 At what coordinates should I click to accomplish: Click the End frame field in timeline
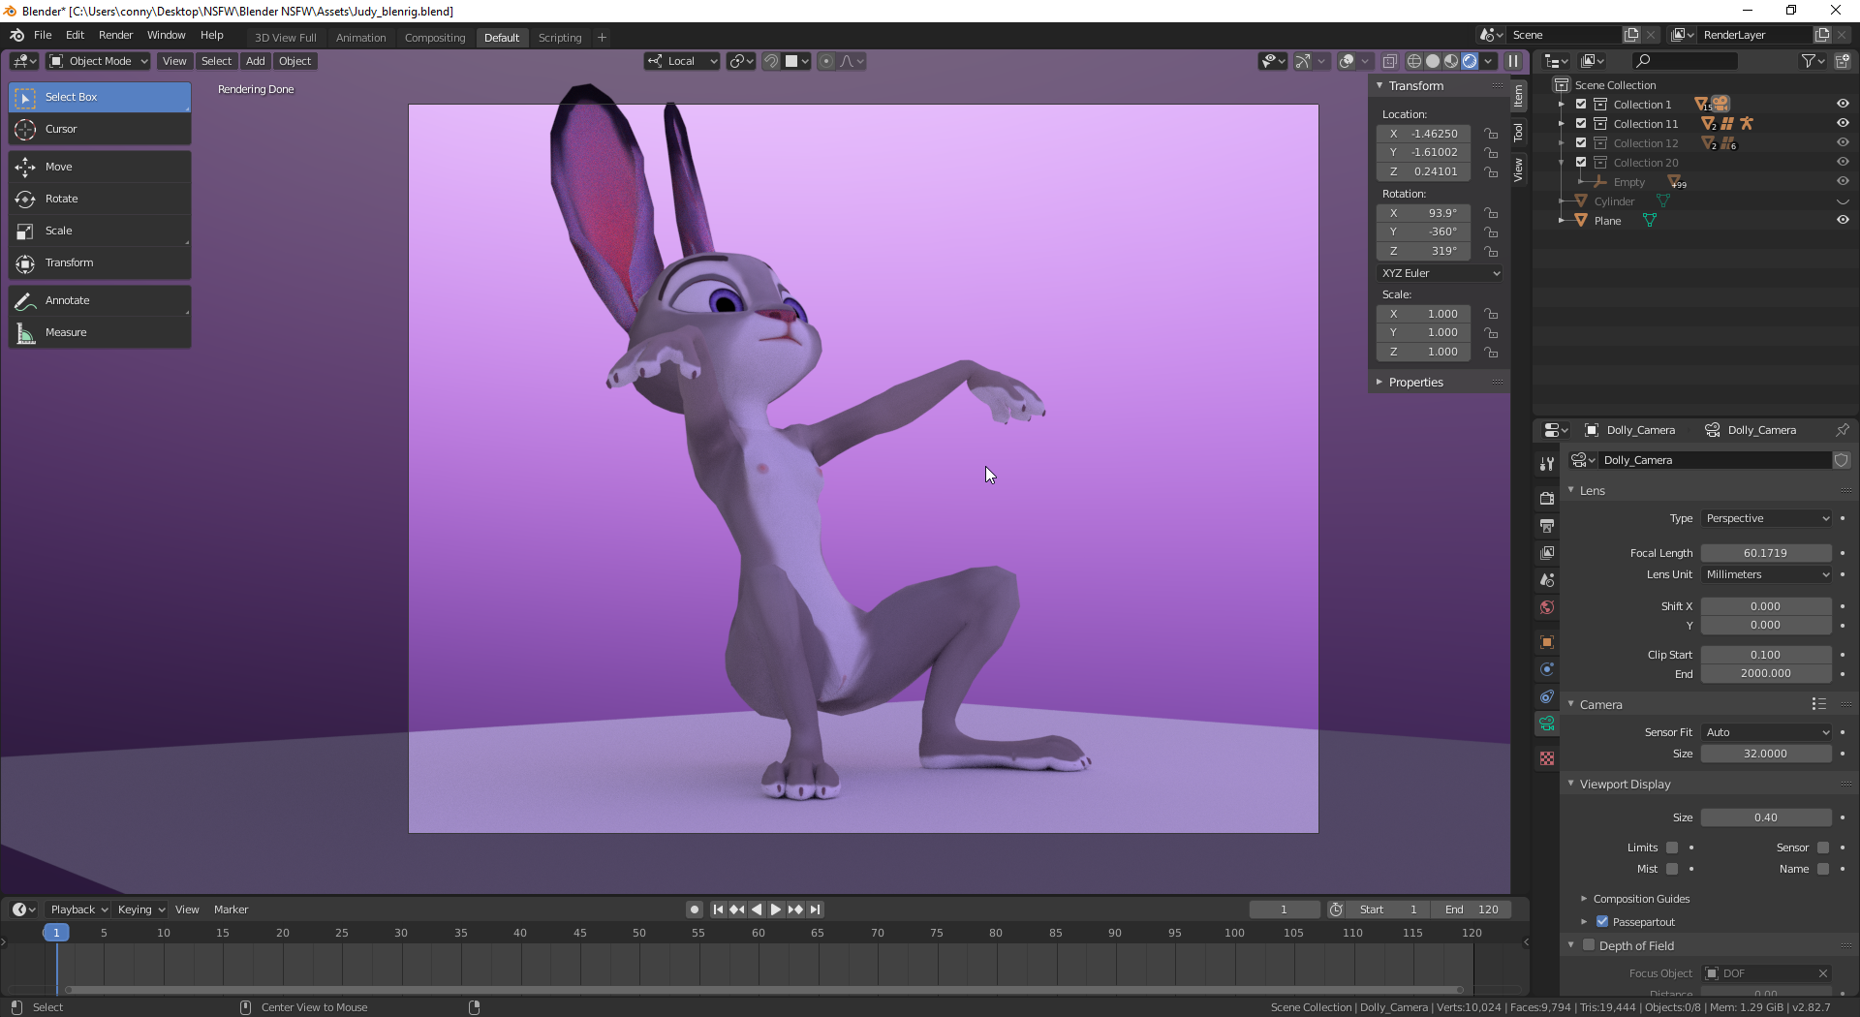point(1472,909)
